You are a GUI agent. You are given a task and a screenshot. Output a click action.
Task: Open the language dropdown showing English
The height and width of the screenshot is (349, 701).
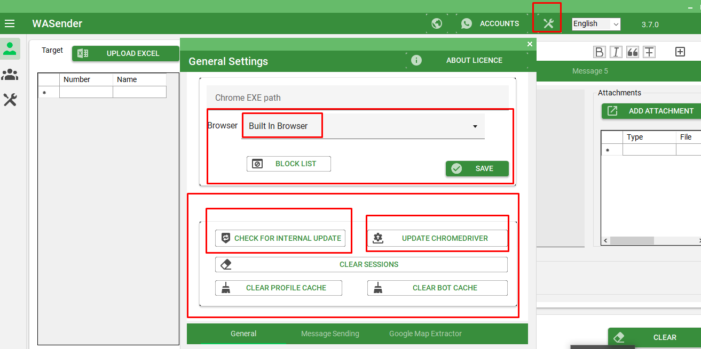pyautogui.click(x=596, y=24)
